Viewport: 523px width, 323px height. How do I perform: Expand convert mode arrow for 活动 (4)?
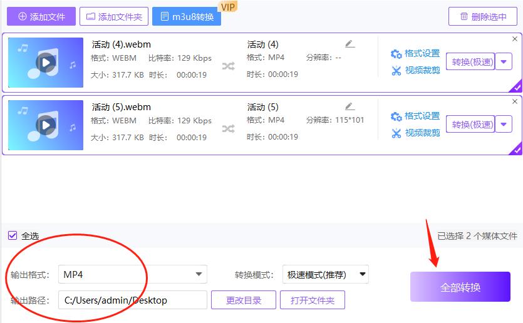[504, 62]
